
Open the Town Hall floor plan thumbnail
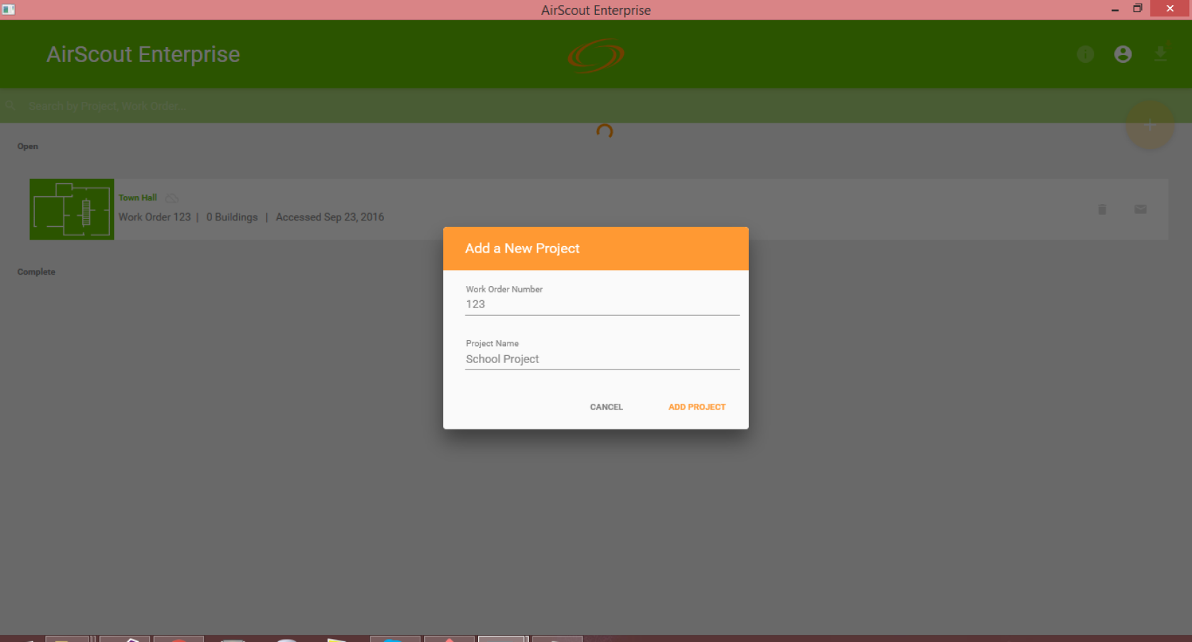71,209
